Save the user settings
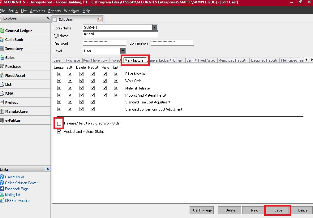This screenshot has height=218, width=313. [x=277, y=210]
